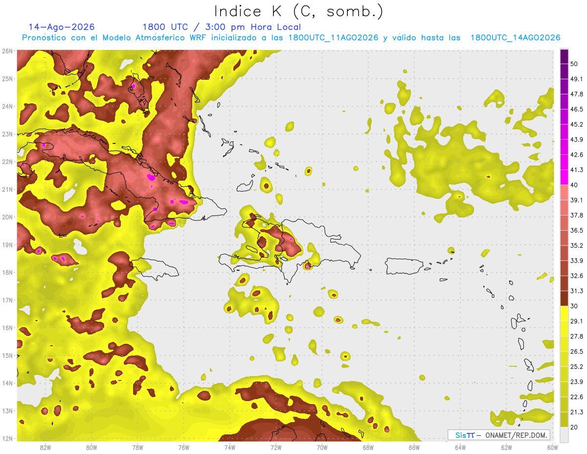Image resolution: width=587 pixels, height=454 pixels.
Task: Click the '15N' latitude label
Action: pyautogui.click(x=7, y=356)
